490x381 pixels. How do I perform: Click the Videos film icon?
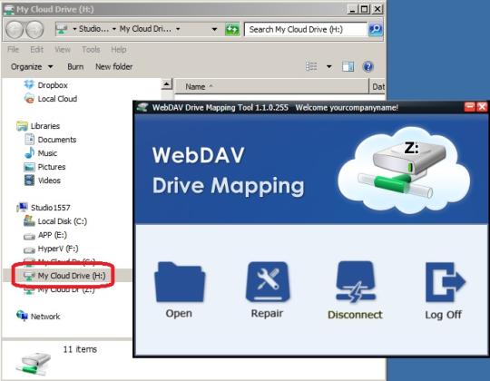[x=29, y=181]
